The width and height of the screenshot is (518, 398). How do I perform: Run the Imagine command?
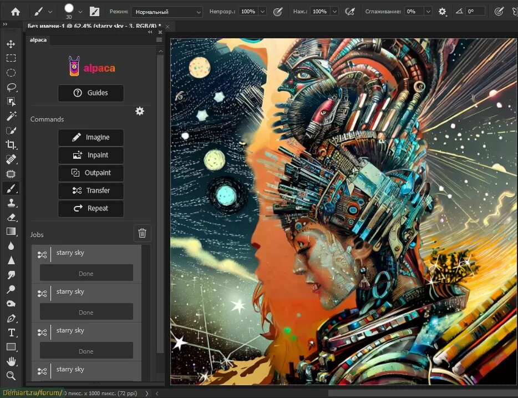click(91, 137)
